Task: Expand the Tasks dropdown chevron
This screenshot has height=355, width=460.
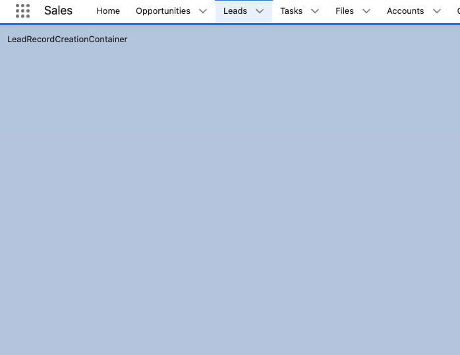Action: pos(315,11)
